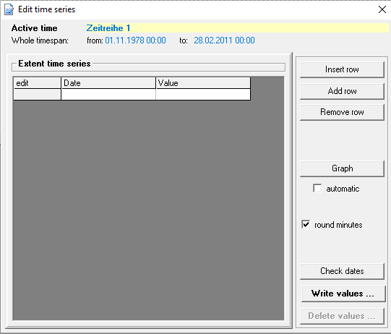Enable the automatic graph checkbox
This screenshot has width=391, height=334.
pyautogui.click(x=317, y=189)
